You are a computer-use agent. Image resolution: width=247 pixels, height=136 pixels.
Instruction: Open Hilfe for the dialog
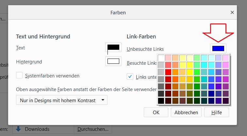click(x=216, y=113)
